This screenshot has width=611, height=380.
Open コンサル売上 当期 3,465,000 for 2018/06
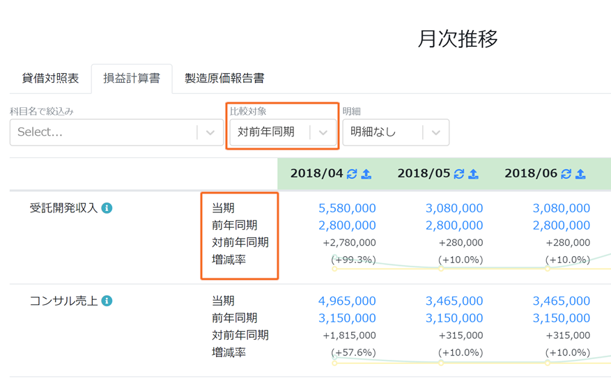562,301
